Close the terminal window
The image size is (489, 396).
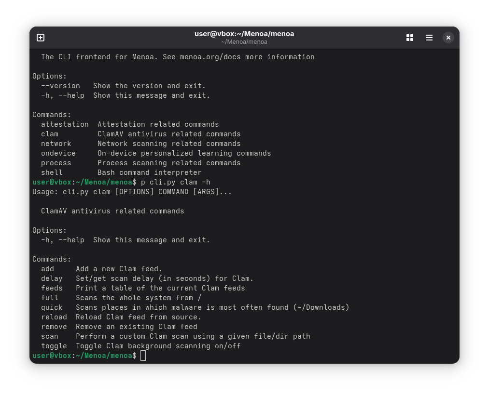tap(448, 38)
